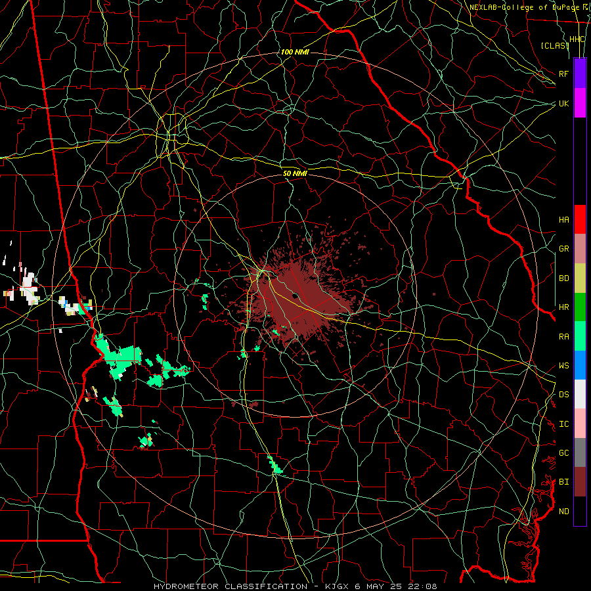Click the black radar site dot in the echo
Viewport: 591px width, 591px height.
(295, 295)
